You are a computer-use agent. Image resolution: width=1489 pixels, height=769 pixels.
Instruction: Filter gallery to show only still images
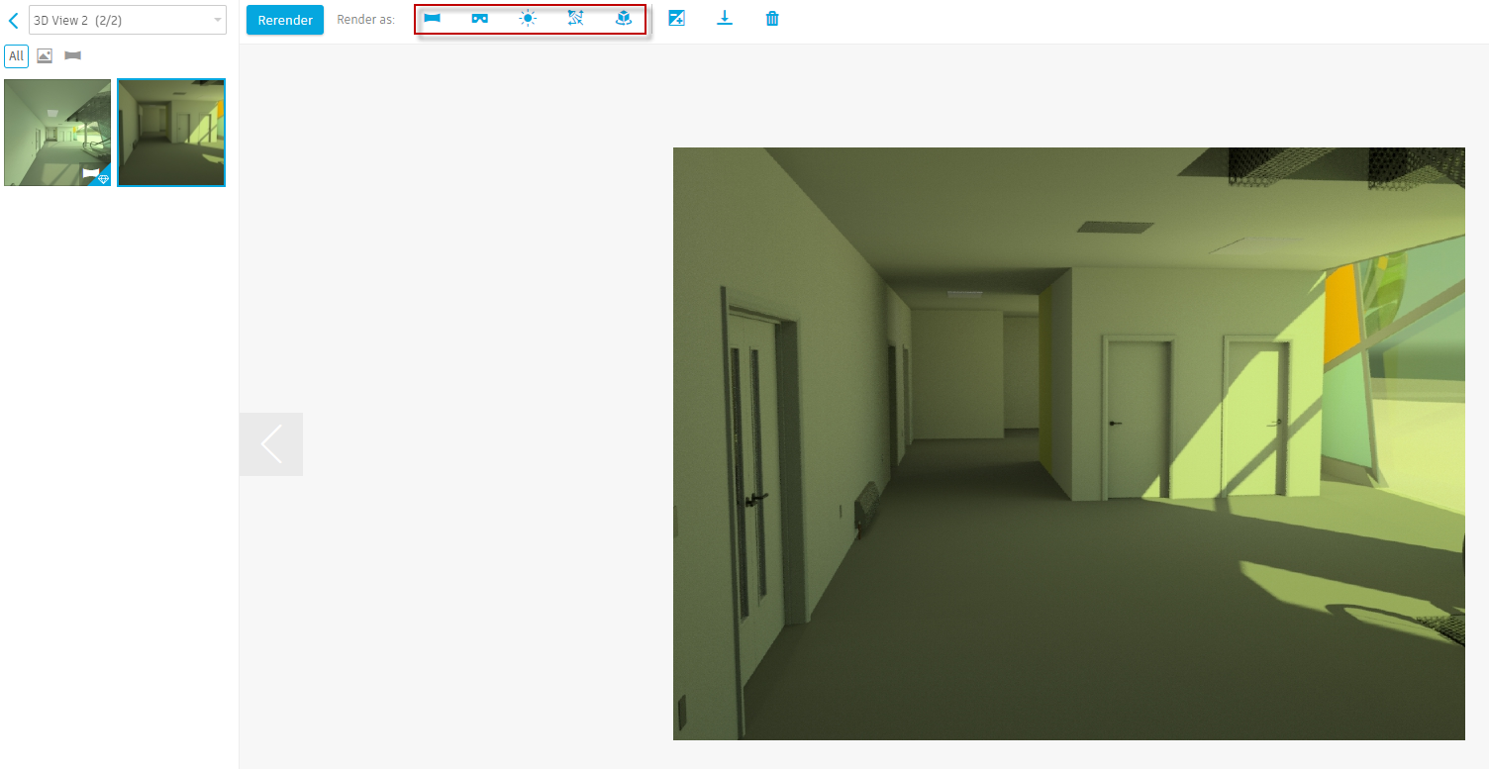(44, 55)
